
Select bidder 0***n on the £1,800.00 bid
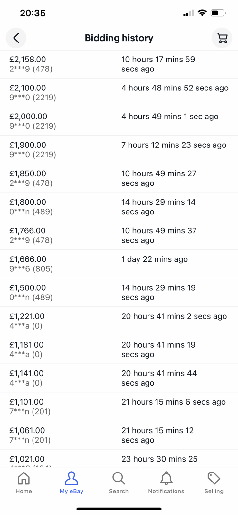[x=31, y=211]
